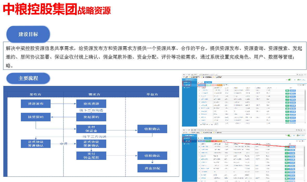Open browser three-dot menu in upper screenshot

pos(305,75)
